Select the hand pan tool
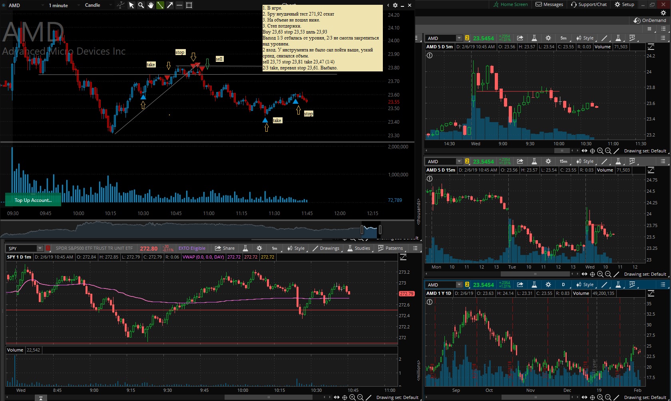 pyautogui.click(x=151, y=5)
